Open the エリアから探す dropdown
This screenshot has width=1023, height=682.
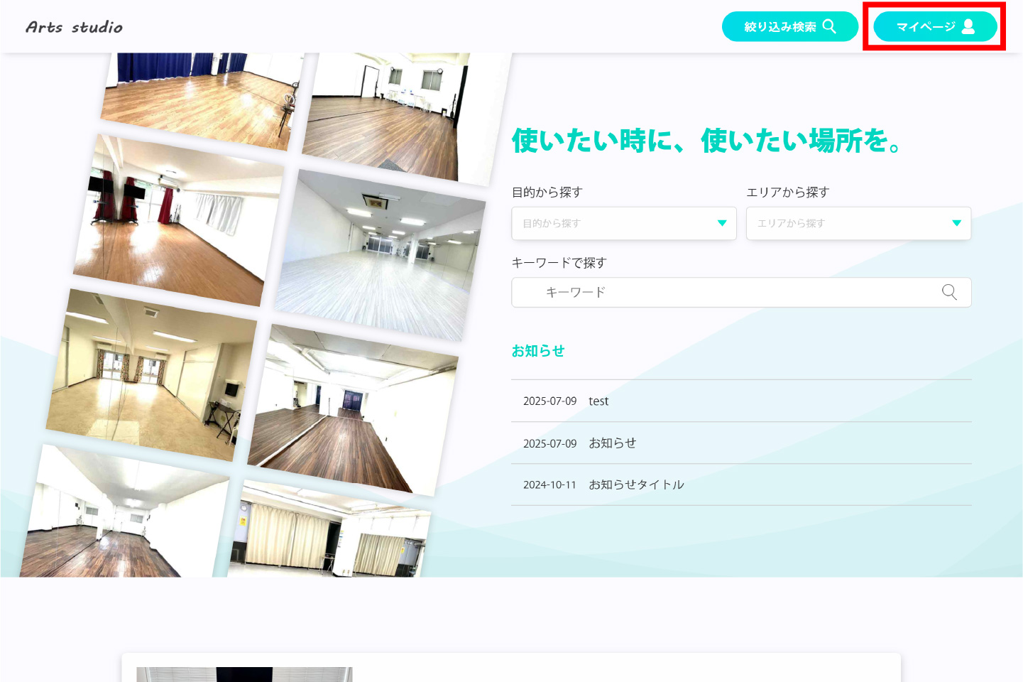point(858,223)
